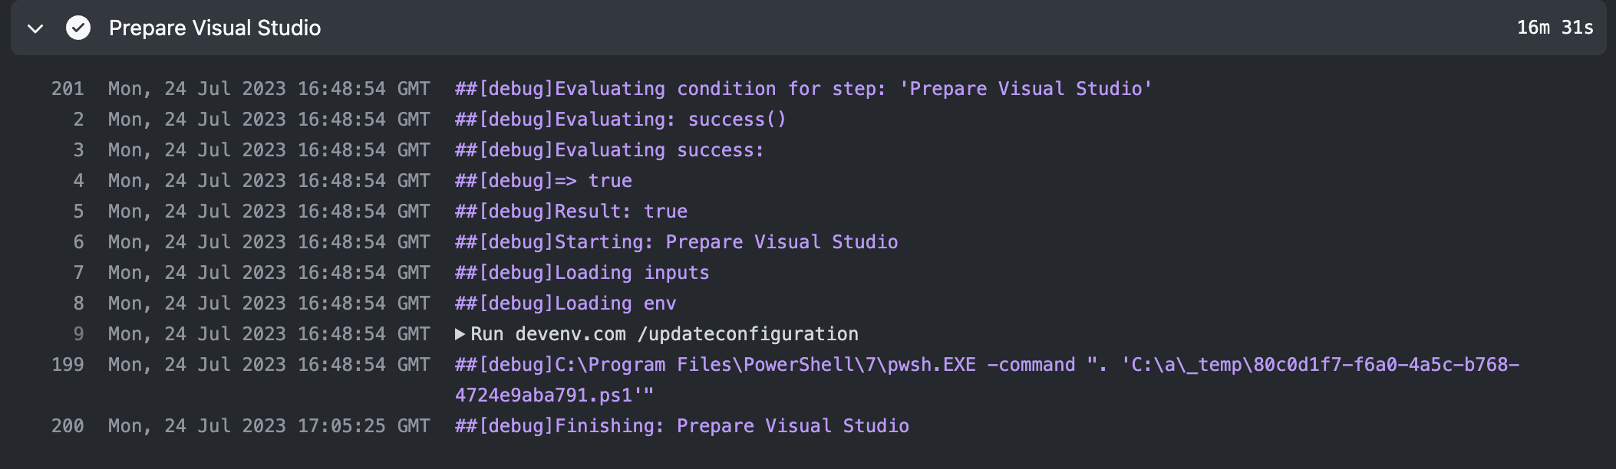Screen dimensions: 1616x469
Task: Click the Finishing: Prepare Visual Studio line
Action: coord(681,425)
